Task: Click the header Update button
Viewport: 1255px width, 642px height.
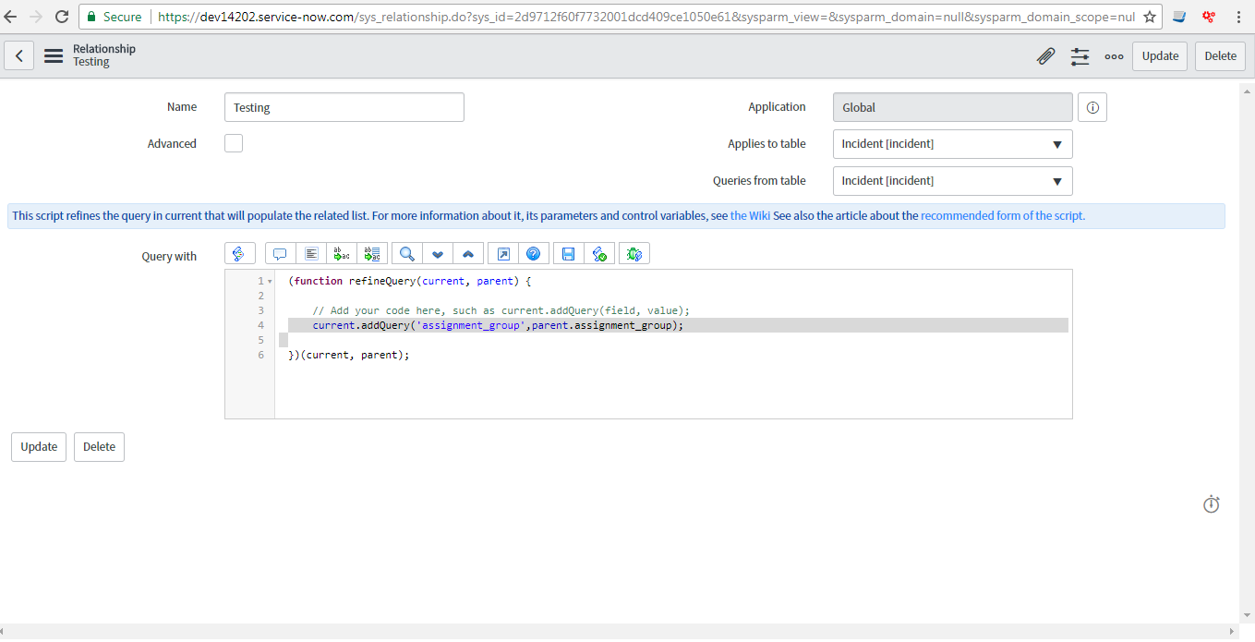Action: [1160, 56]
